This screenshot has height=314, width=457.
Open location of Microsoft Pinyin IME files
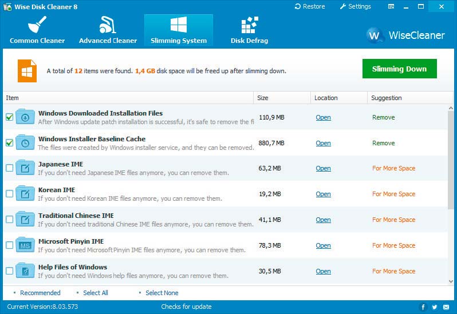323,245
